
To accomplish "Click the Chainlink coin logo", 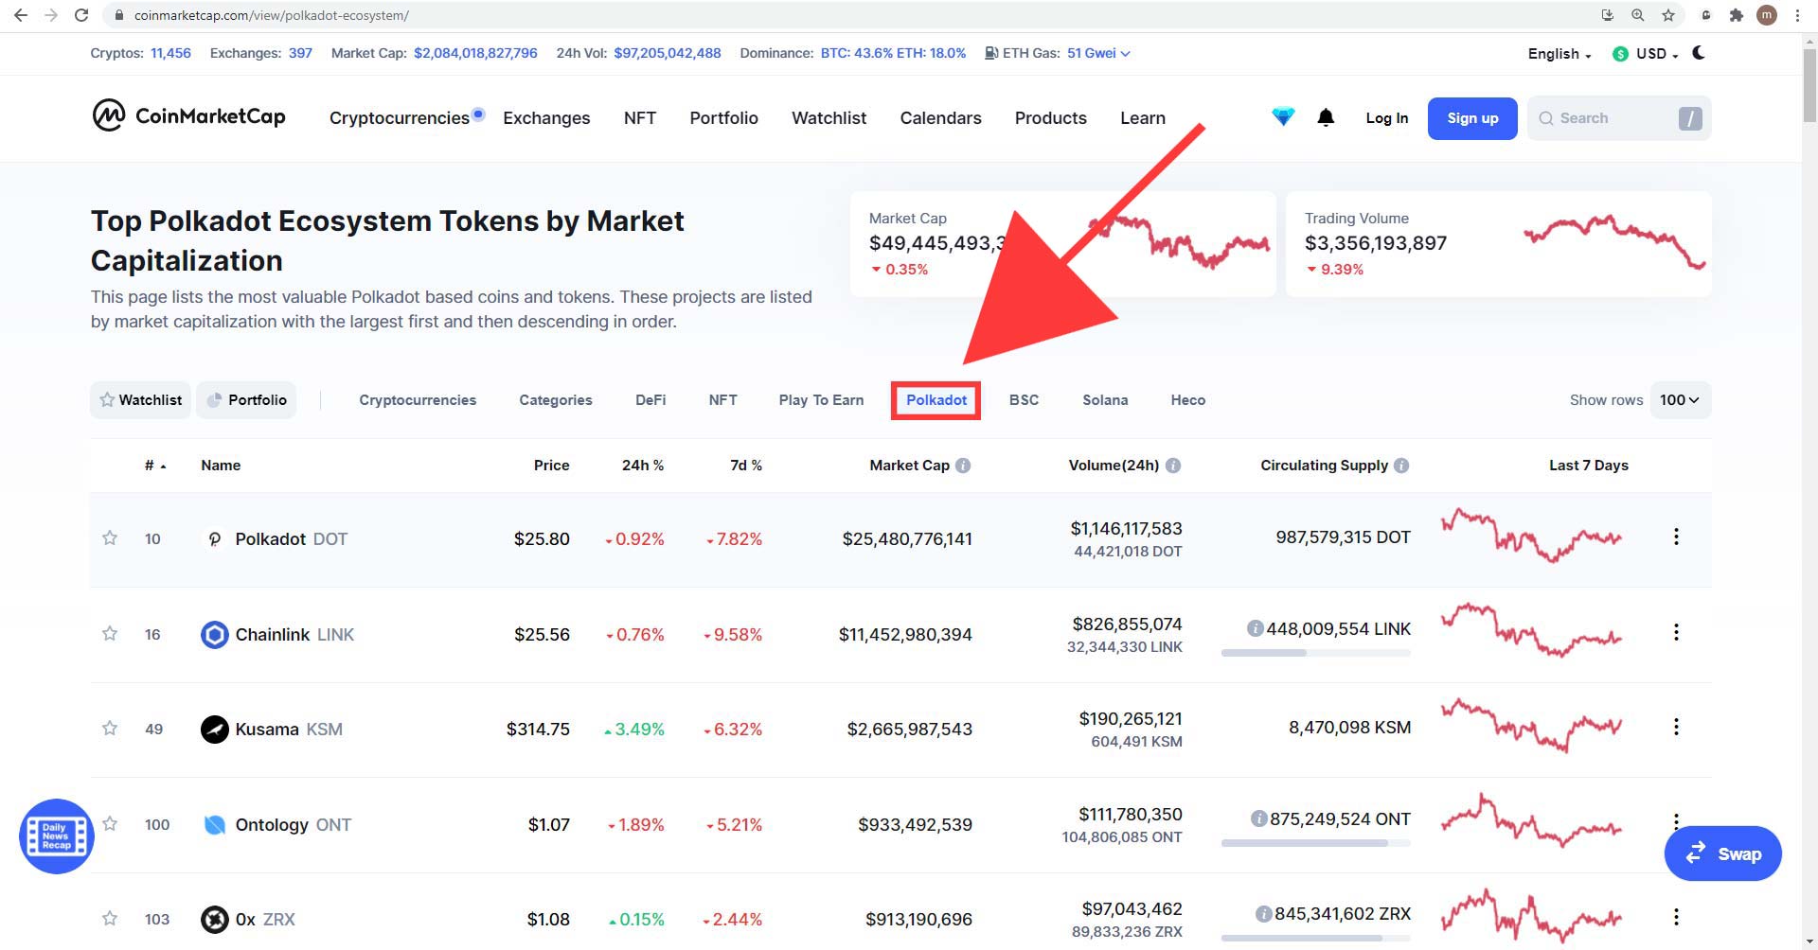I will (x=215, y=634).
